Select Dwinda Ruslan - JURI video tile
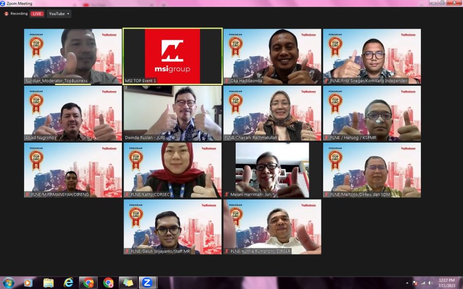Screen dimensions: 463x289 [x=172, y=113]
